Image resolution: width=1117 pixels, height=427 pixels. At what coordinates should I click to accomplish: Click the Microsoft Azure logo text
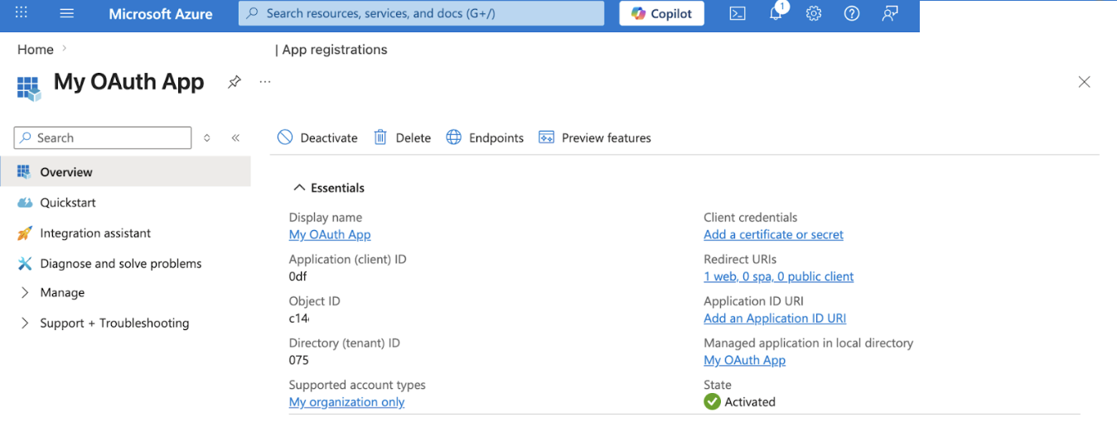pyautogui.click(x=161, y=14)
